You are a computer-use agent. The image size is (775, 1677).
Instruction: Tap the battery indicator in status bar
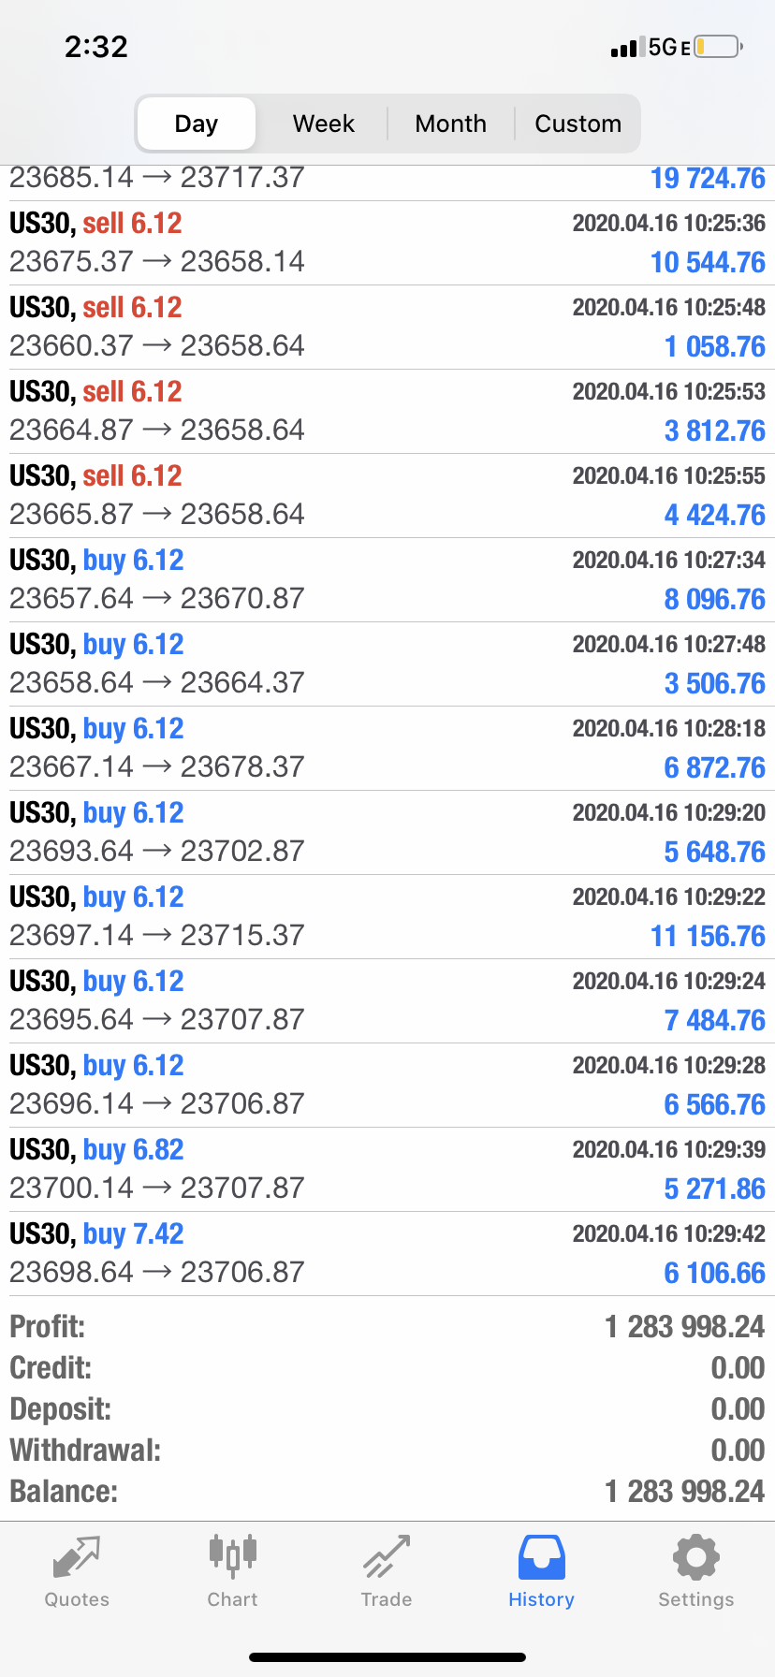click(719, 47)
